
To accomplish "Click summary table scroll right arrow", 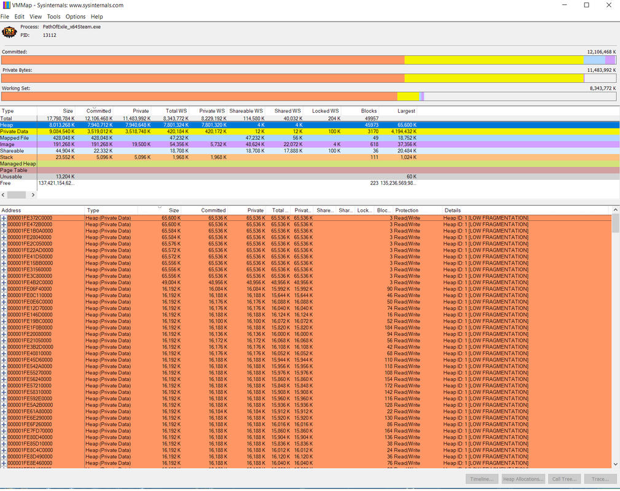I will click(x=33, y=195).
